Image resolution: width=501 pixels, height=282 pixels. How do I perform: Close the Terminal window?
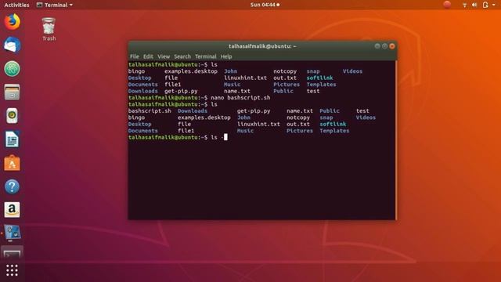coord(392,46)
